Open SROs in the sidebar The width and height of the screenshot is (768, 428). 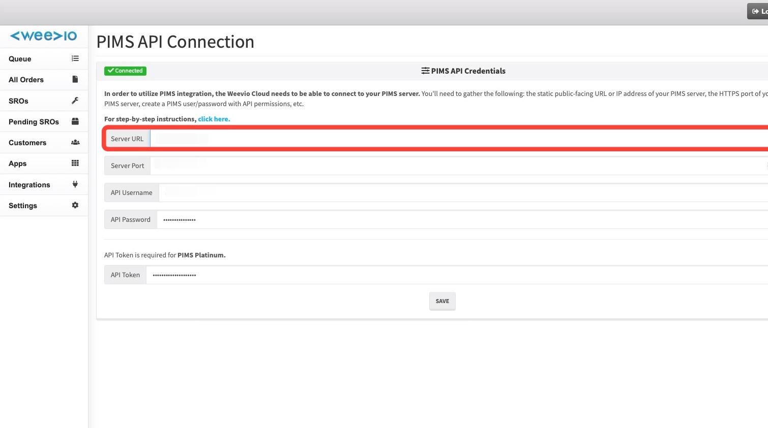(44, 101)
